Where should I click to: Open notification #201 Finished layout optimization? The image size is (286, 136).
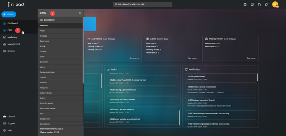pyautogui.click(x=220, y=90)
